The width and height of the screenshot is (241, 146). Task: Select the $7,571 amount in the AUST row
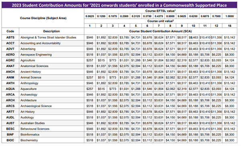[x=170, y=123]
